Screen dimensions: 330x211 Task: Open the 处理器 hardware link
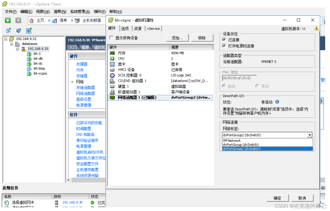point(82,64)
